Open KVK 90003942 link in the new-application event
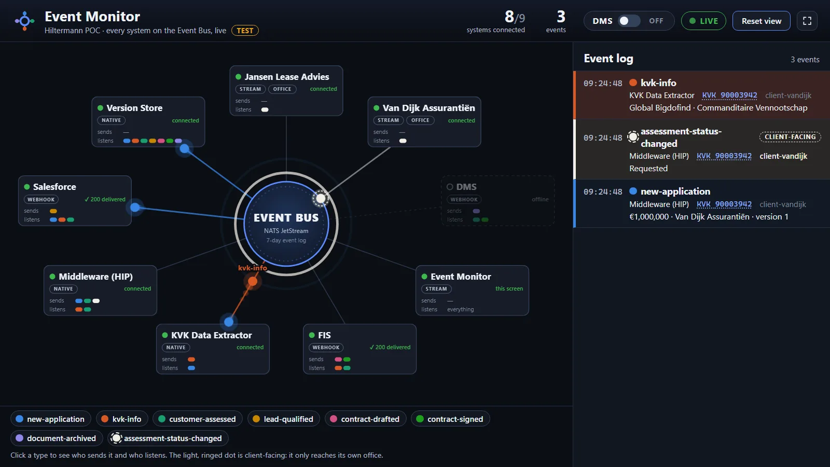 (x=724, y=204)
